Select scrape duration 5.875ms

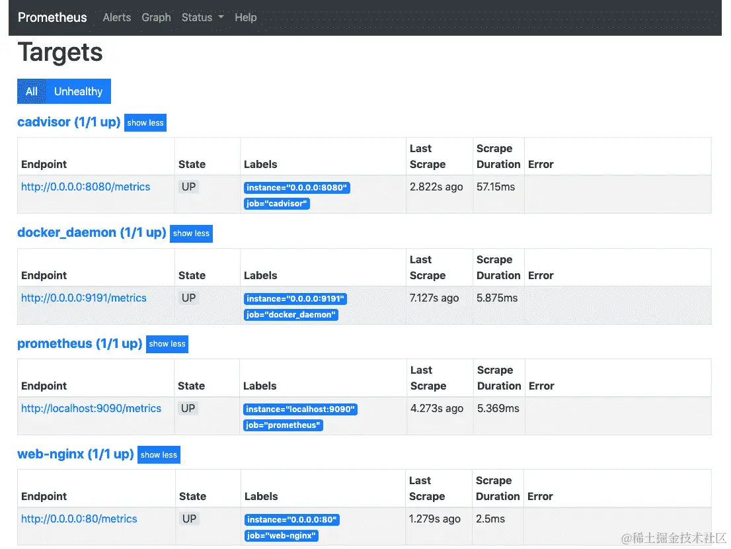(497, 298)
